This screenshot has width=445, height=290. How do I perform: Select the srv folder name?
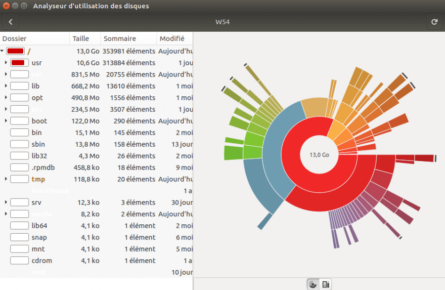[36, 203]
